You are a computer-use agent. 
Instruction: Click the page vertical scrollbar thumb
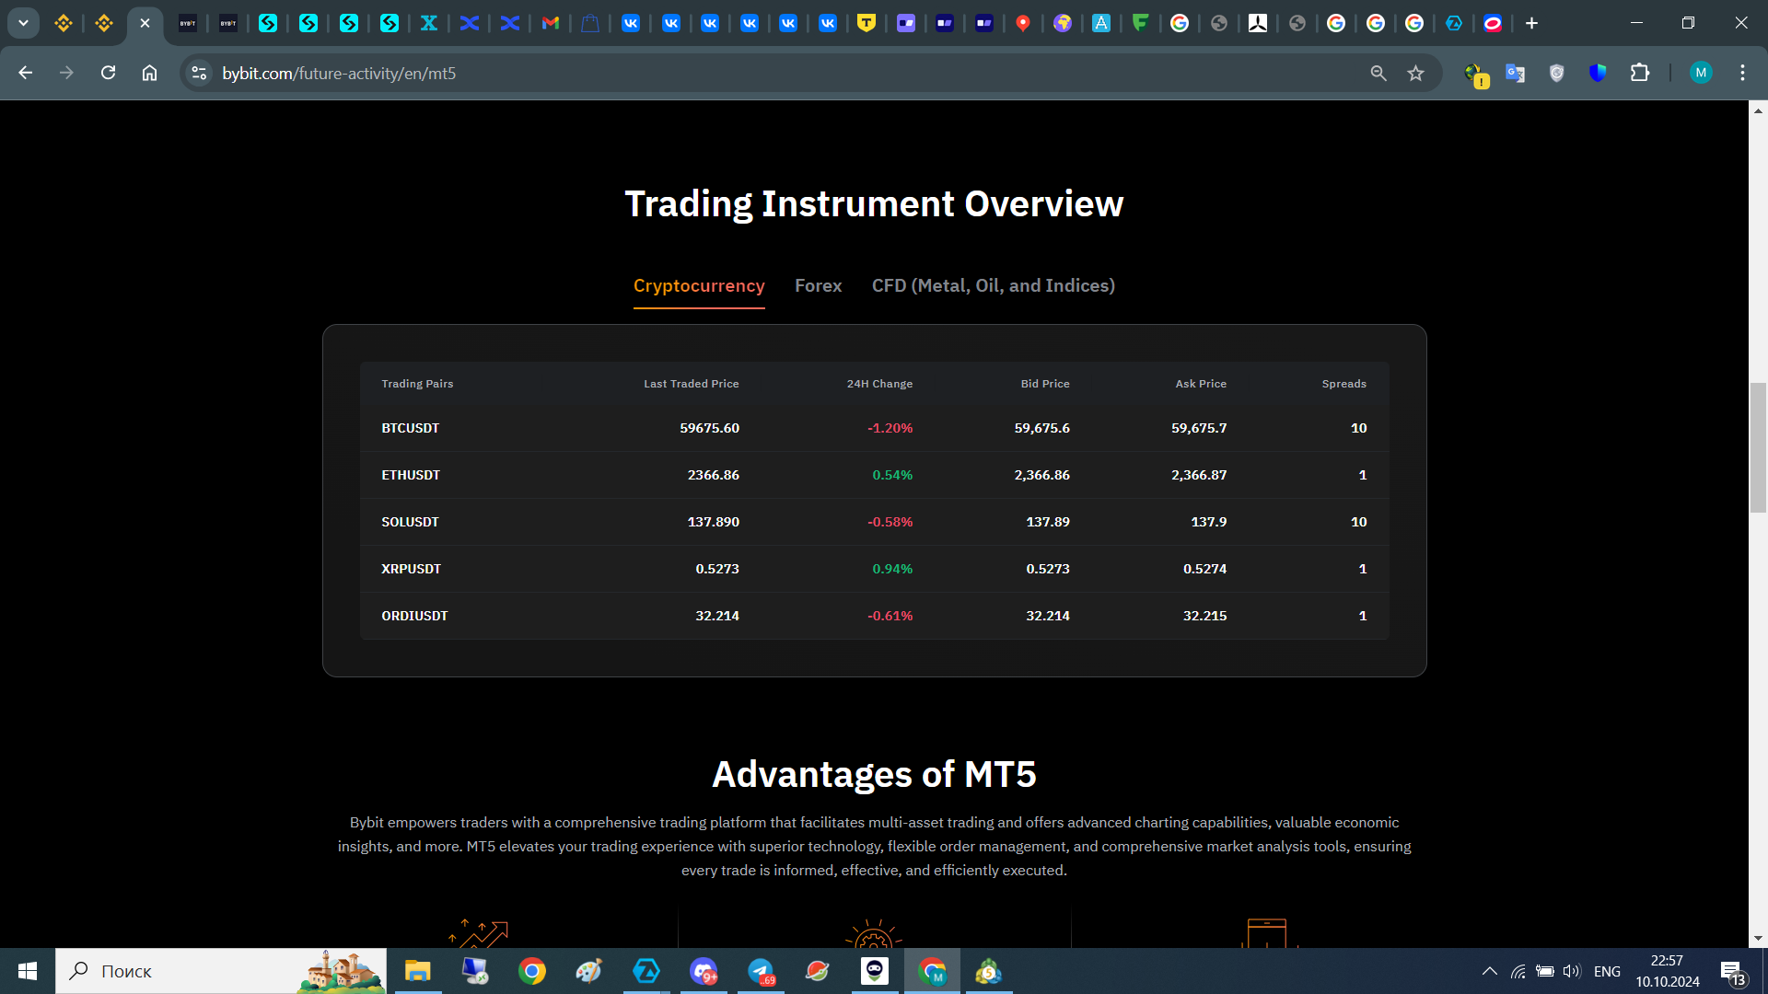click(1758, 447)
